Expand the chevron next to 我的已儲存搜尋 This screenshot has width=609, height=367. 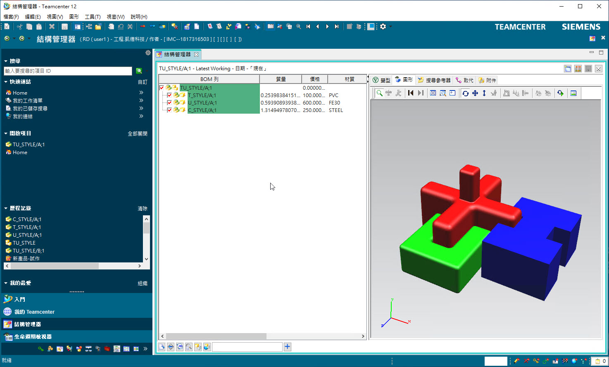(x=141, y=108)
